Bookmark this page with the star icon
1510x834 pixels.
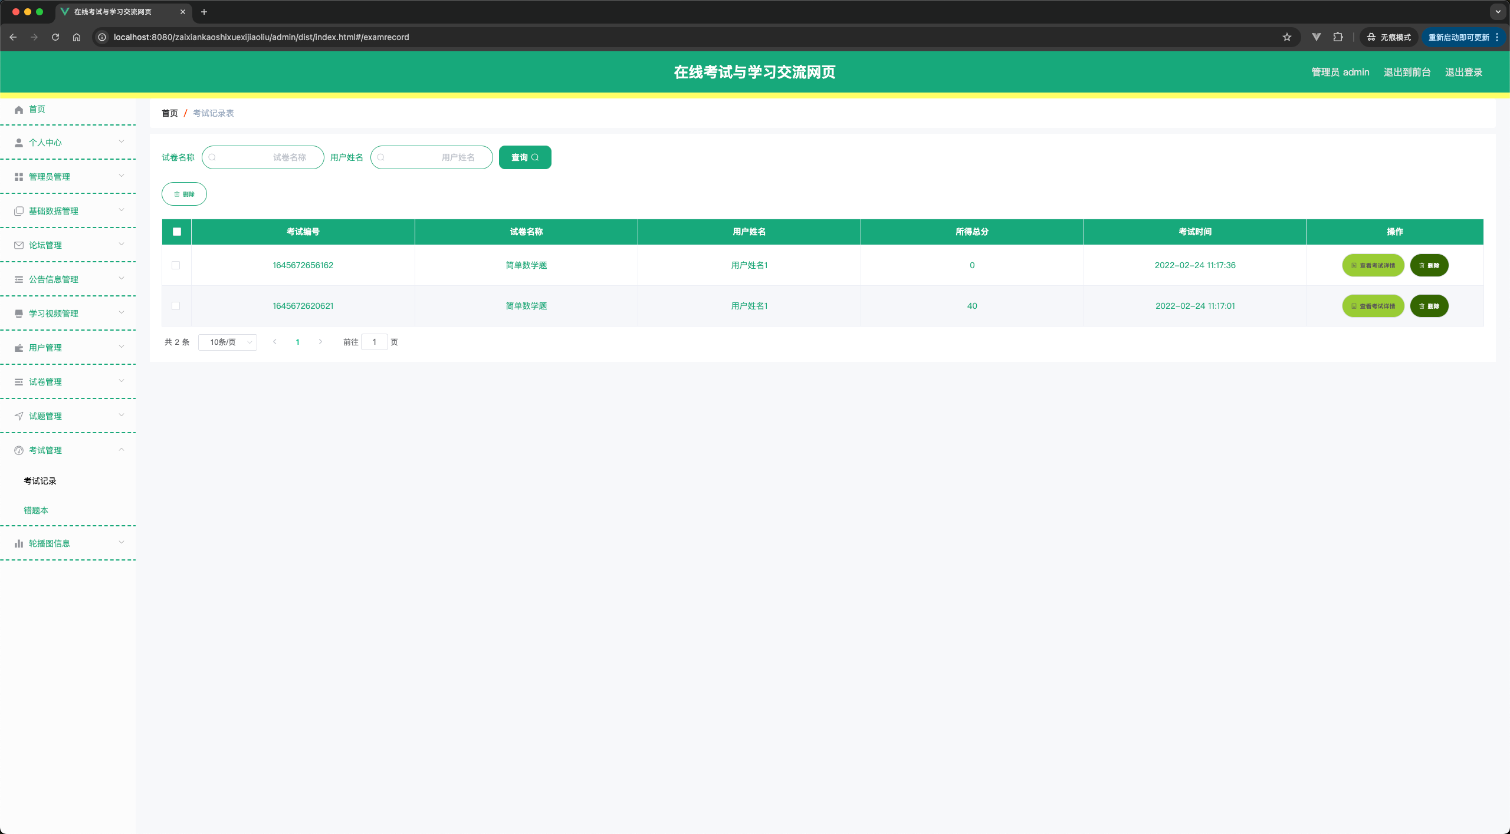pos(1287,37)
